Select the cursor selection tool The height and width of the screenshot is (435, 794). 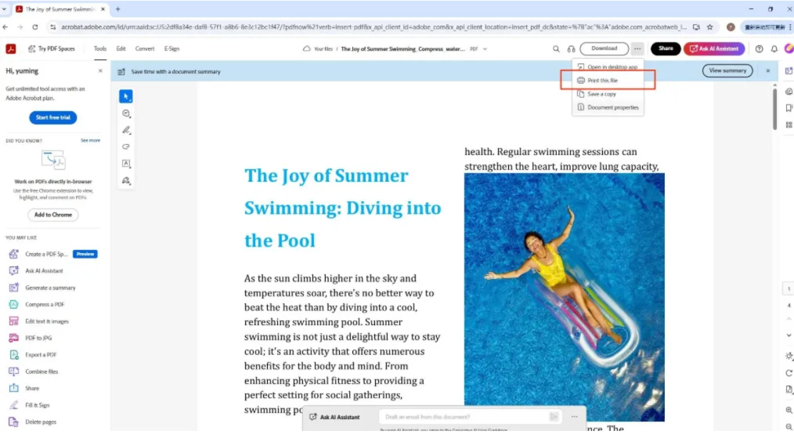click(126, 96)
